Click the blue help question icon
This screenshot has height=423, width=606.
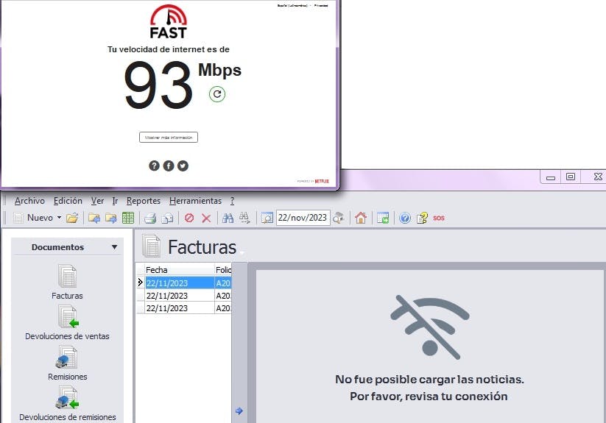tap(405, 218)
